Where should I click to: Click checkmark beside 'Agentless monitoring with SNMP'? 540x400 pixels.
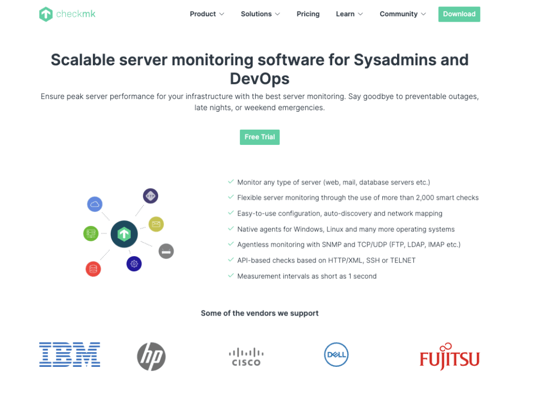[x=231, y=243]
